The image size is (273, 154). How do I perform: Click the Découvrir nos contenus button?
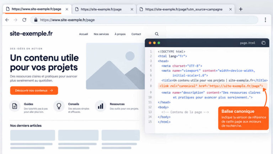pos(34,91)
